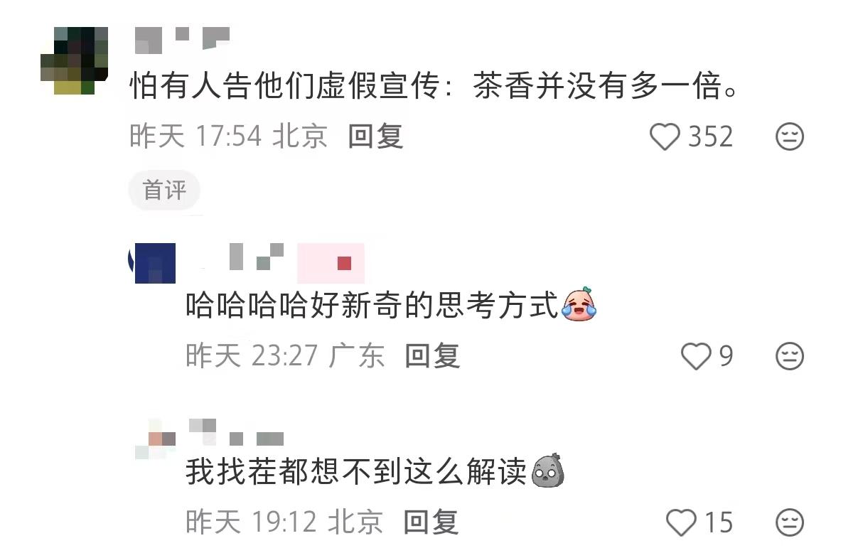The width and height of the screenshot is (853, 553).
Task: Dislike the top comment with face icon
Action: (x=789, y=136)
